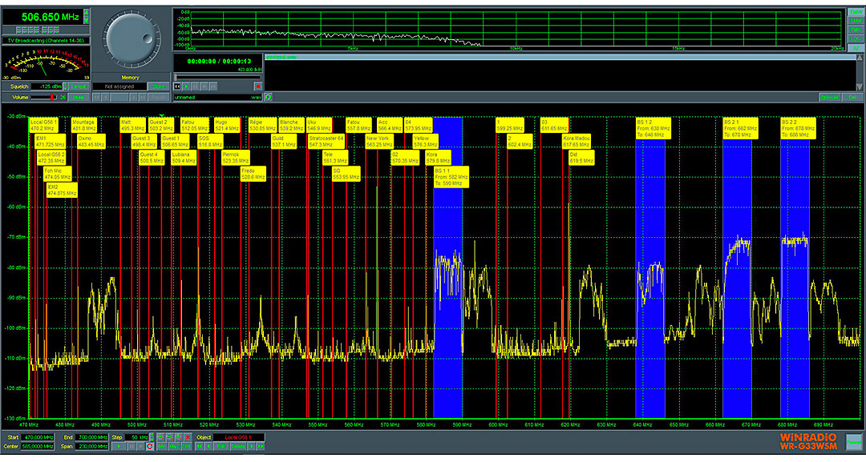Click the red record button in recorder

pos(258,86)
